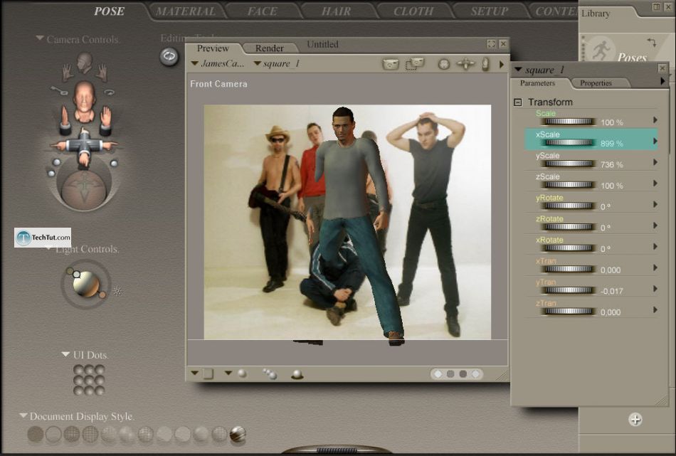Screen dimensions: 676x456
Task: Click the Rotate editing tool icon
Action: [169, 56]
